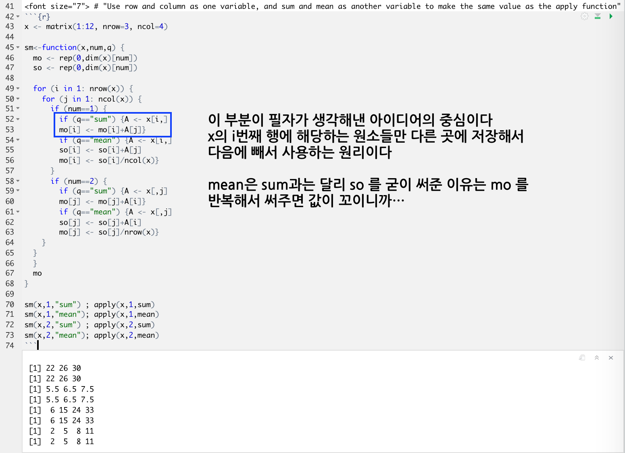Fold the code chunk at line 42
Image resolution: width=625 pixels, height=453 pixels.
pos(18,17)
